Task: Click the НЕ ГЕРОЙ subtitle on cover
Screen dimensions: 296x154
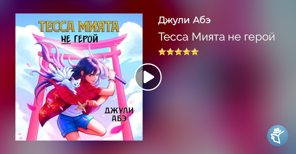Action: point(79,39)
